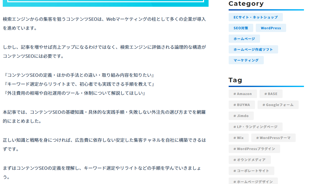
Task: Open the ECサイト・ネットショップ category
Action: [256, 17]
